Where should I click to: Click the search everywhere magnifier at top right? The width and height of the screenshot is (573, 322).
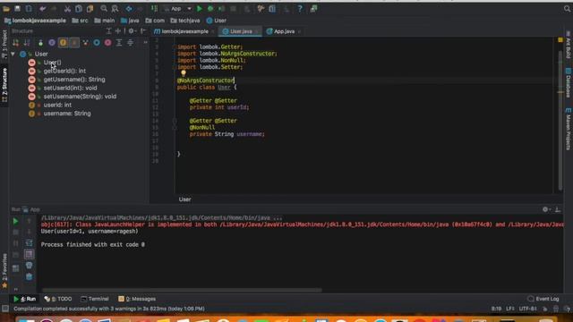[567, 9]
